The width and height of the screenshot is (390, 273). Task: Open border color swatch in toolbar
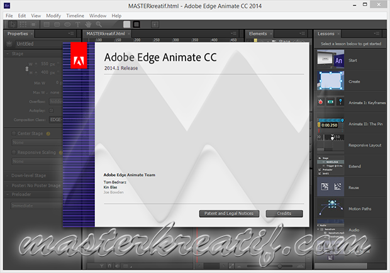point(136,25)
